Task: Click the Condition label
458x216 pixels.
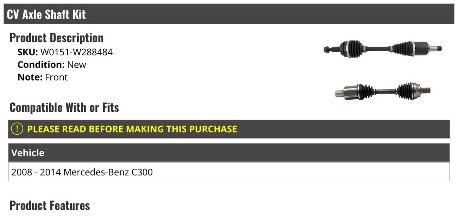Action: [x=41, y=64]
